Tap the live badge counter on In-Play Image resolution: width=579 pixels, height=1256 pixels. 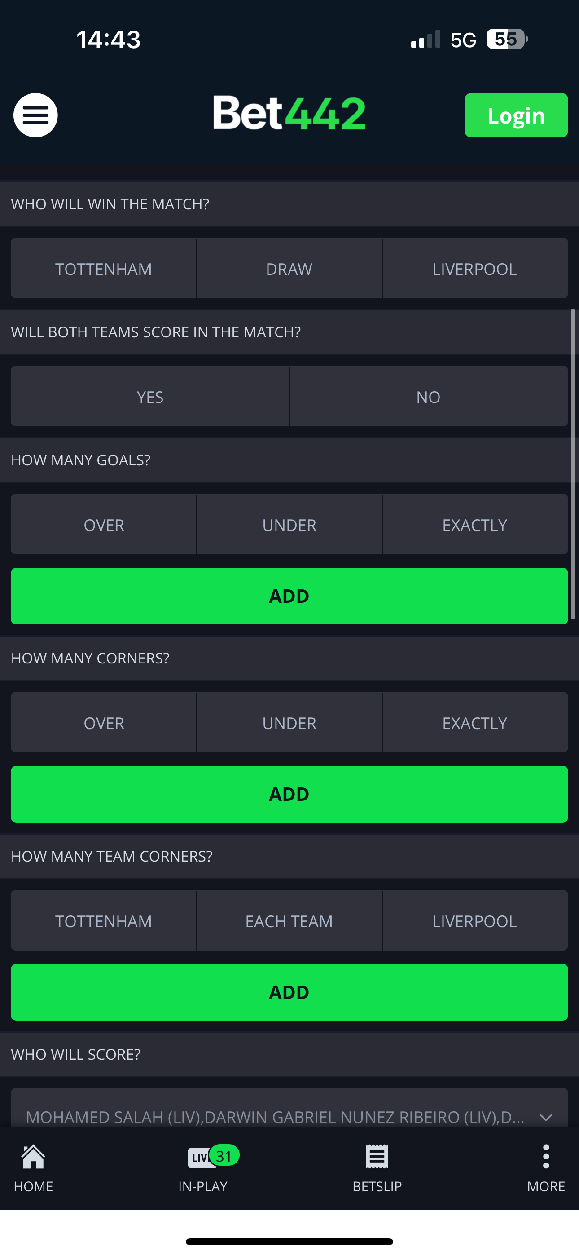(224, 1155)
